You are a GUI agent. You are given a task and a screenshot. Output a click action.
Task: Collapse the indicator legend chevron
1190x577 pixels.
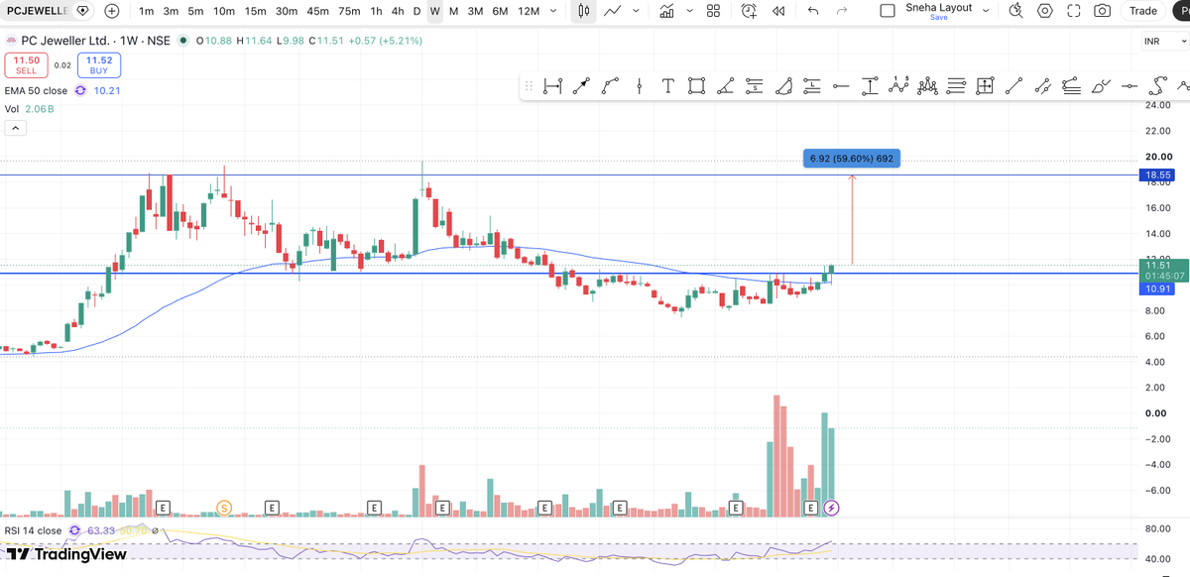pyautogui.click(x=16, y=128)
